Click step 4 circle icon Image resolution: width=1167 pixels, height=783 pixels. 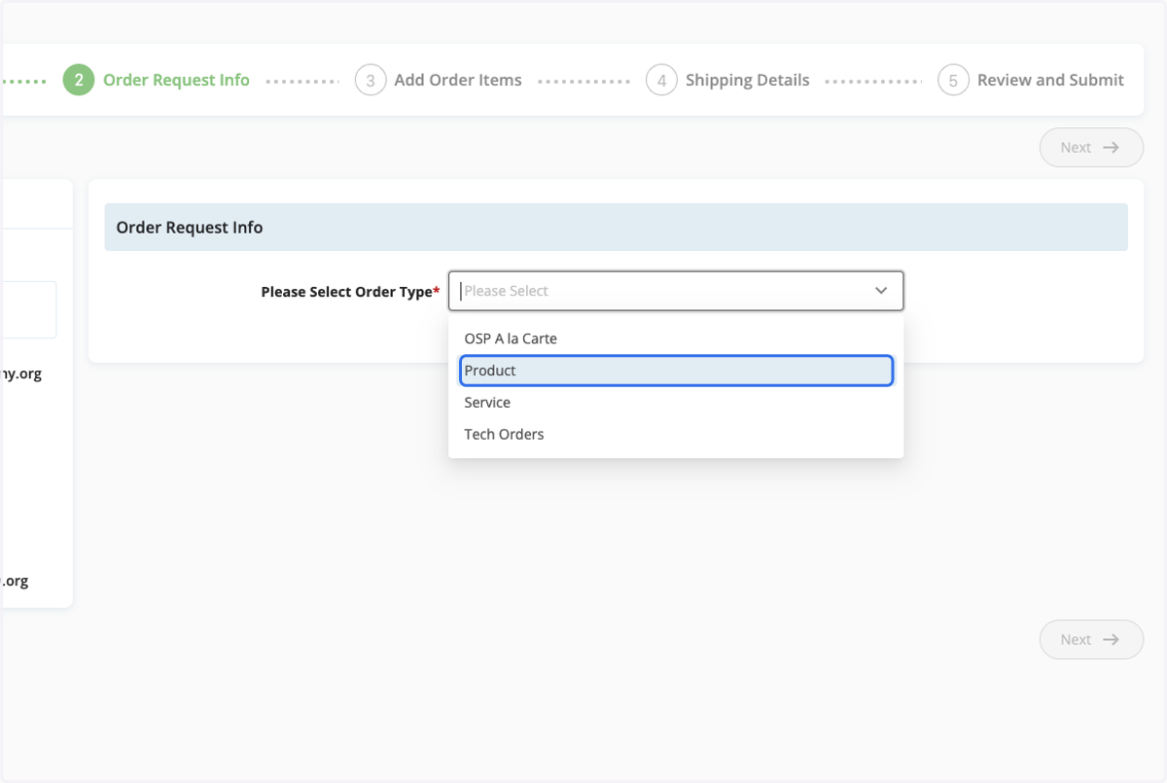click(x=661, y=80)
